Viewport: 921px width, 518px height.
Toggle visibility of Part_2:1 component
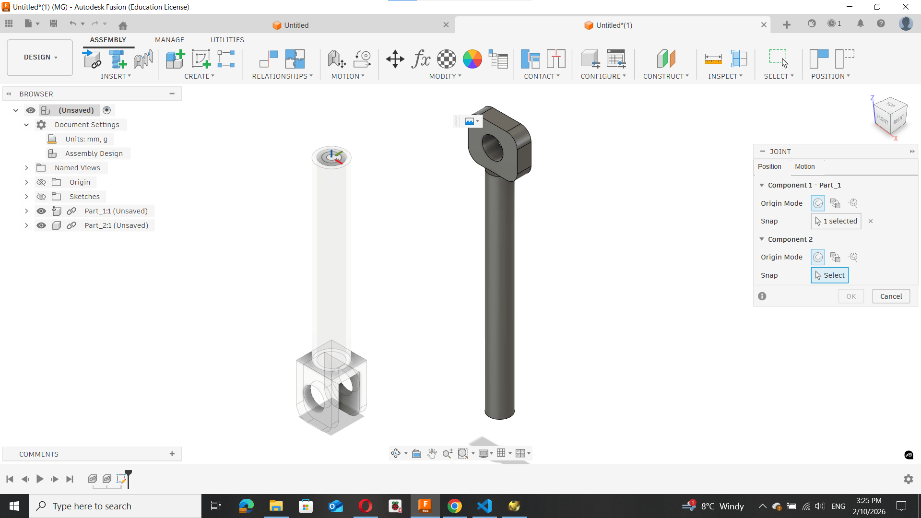tap(41, 225)
